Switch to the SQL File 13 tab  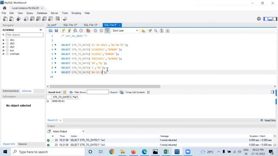coord(91,25)
